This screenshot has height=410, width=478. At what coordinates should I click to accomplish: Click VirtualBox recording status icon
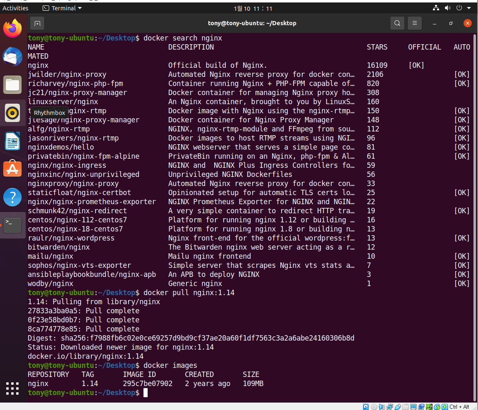pos(421,407)
